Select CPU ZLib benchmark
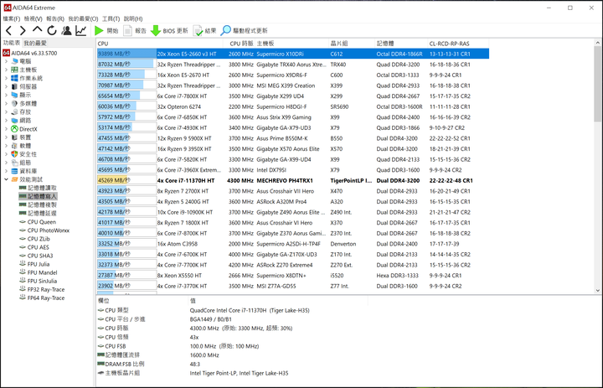 click(x=34, y=239)
